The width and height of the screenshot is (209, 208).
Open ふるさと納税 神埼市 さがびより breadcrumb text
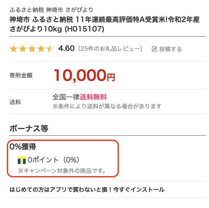(x=51, y=10)
